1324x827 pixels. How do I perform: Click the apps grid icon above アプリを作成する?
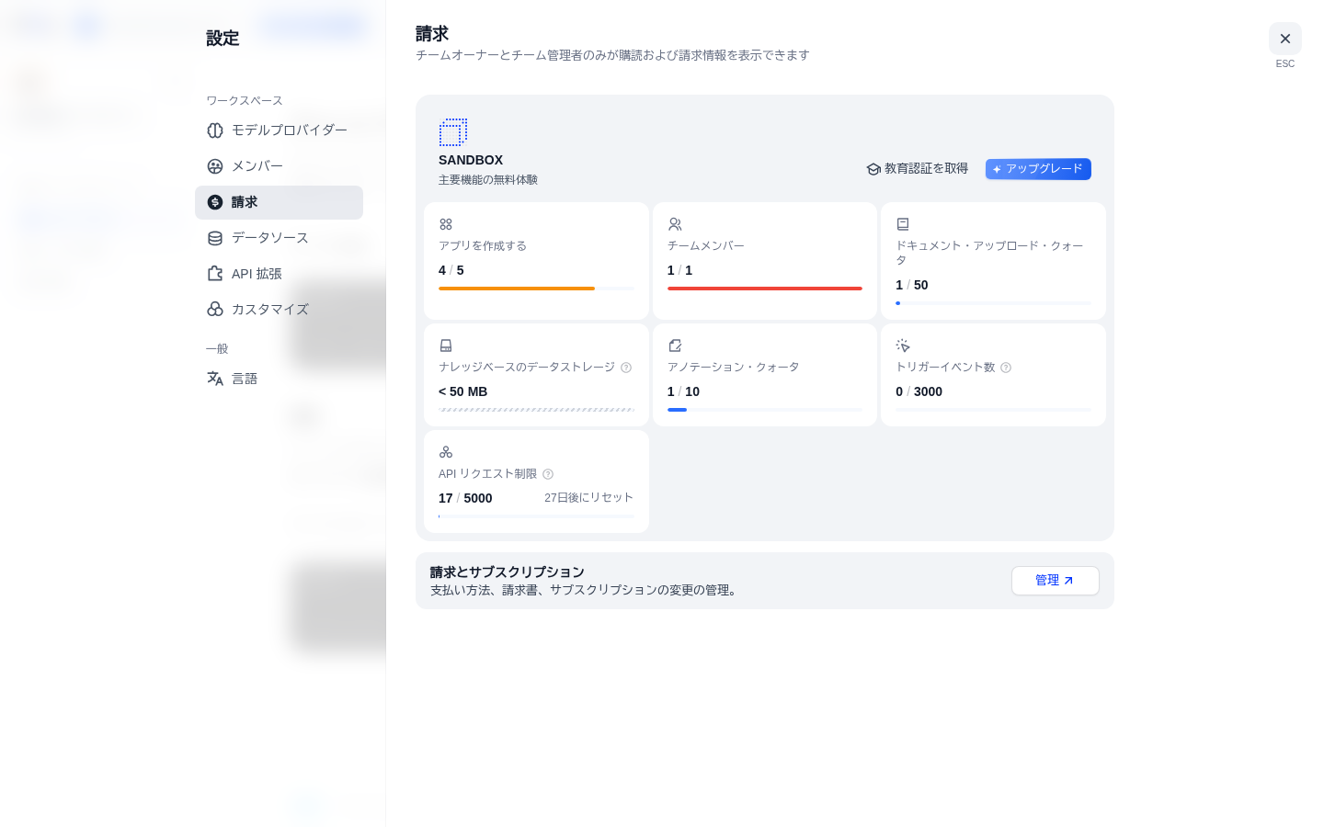(x=446, y=224)
